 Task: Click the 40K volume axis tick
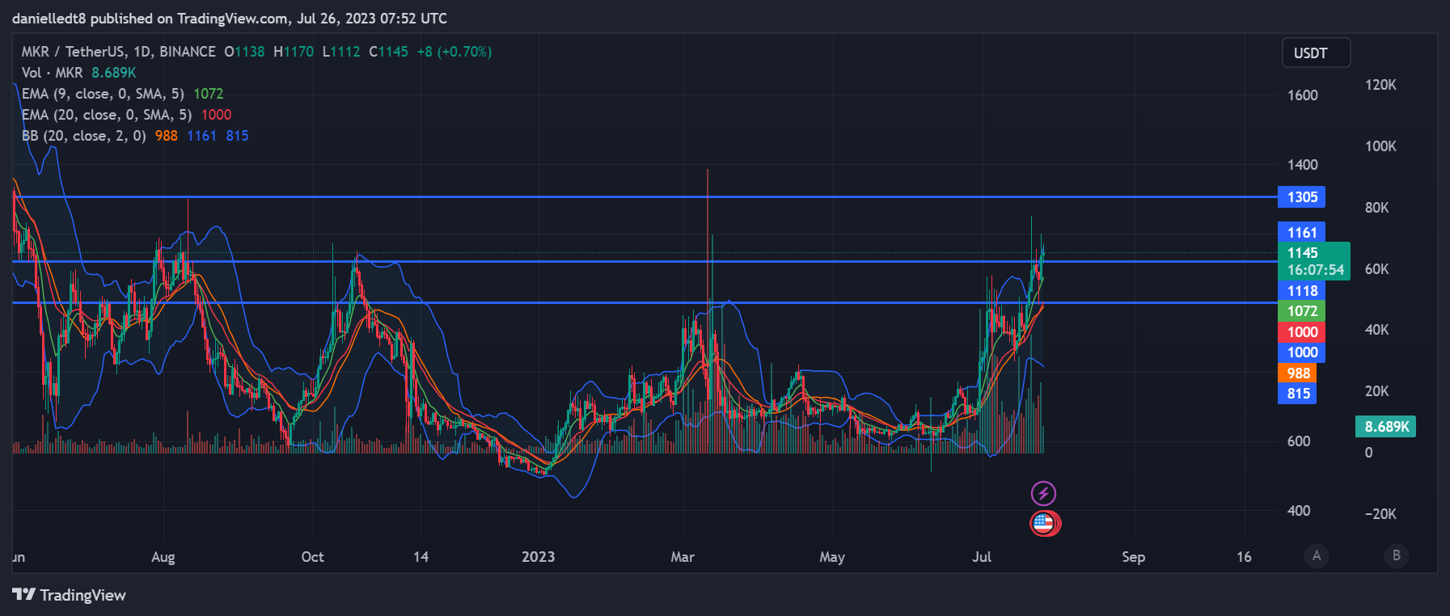click(x=1377, y=330)
